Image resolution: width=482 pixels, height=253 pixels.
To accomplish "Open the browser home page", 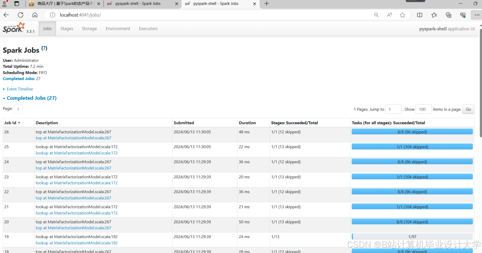I will [x=35, y=15].
